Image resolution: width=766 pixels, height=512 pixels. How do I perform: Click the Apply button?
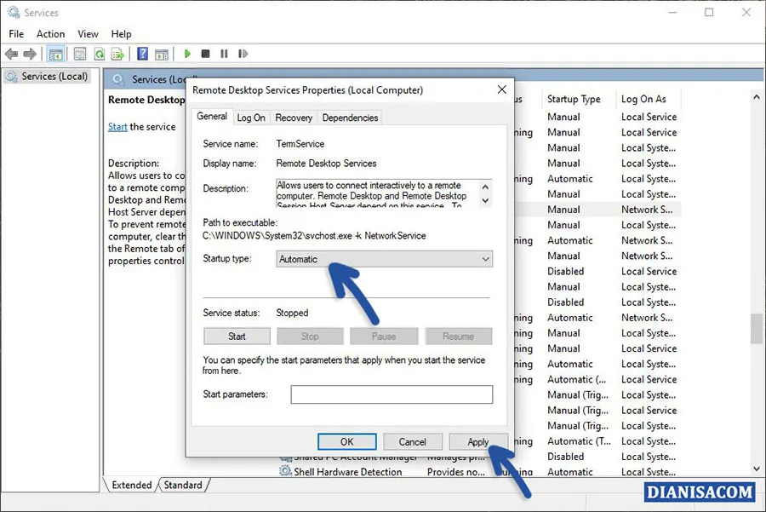pyautogui.click(x=478, y=441)
